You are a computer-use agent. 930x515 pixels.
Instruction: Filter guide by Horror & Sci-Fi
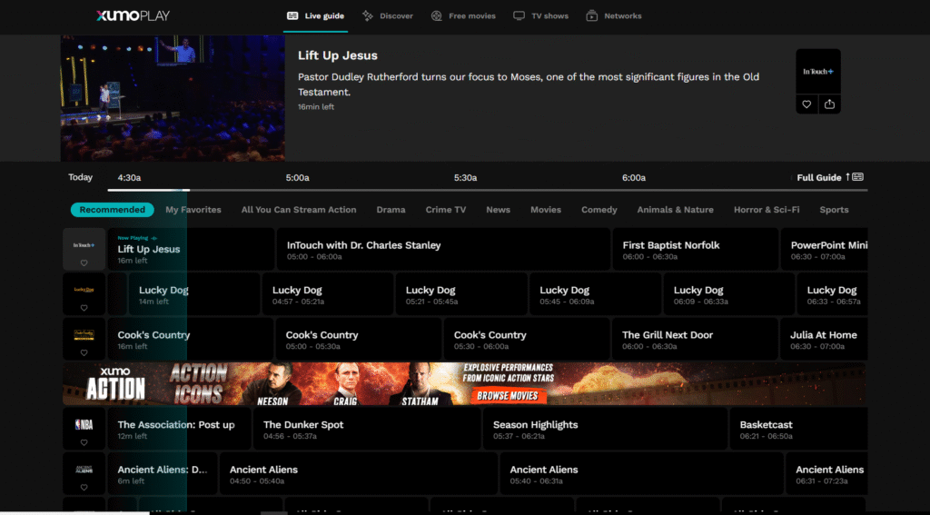(x=767, y=210)
